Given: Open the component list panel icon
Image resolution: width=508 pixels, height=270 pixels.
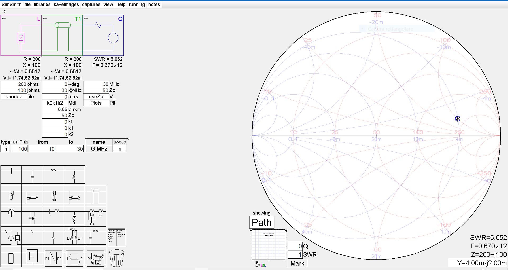Looking at the screenshot, I should (117, 238).
